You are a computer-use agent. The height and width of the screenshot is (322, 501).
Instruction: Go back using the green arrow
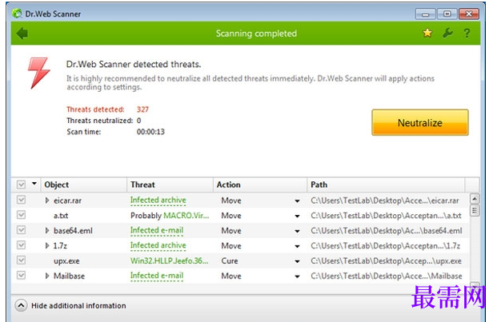pos(22,34)
